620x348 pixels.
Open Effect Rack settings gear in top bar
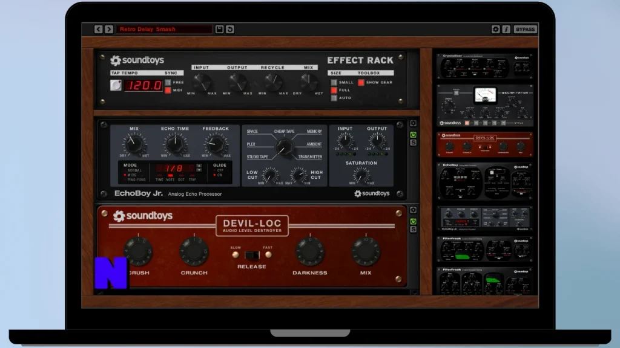click(495, 29)
